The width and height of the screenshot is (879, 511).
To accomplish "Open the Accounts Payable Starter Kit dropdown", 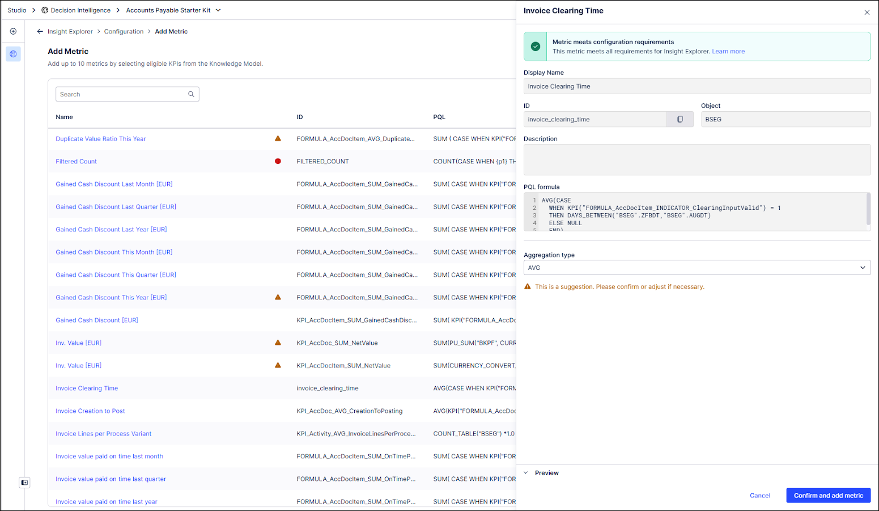I will (x=218, y=10).
